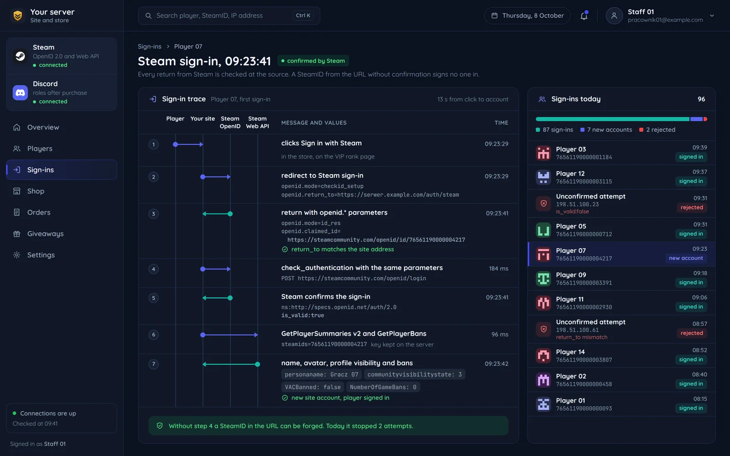
Task: Open the notifications bell
Action: point(584,16)
